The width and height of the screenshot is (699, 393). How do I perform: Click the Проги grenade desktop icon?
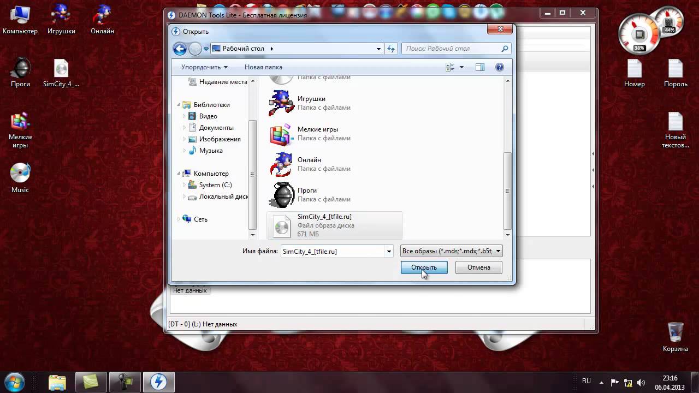tap(20, 73)
